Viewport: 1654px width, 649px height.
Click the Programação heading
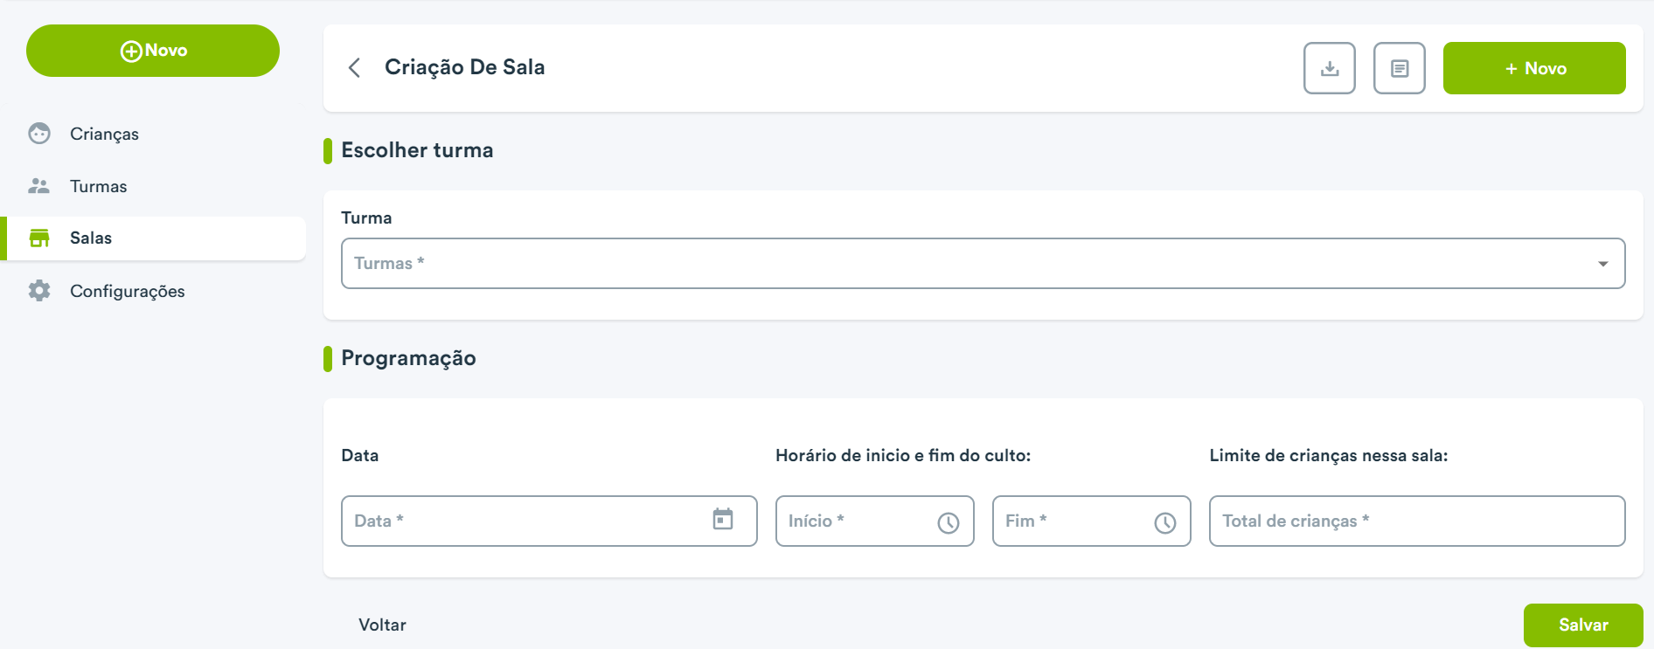coord(408,358)
